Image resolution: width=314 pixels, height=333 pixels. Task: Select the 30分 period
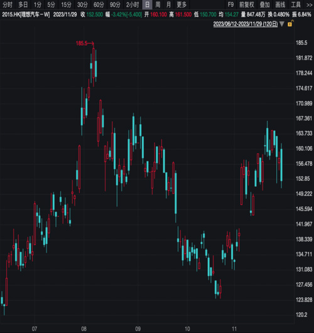point(82,4)
